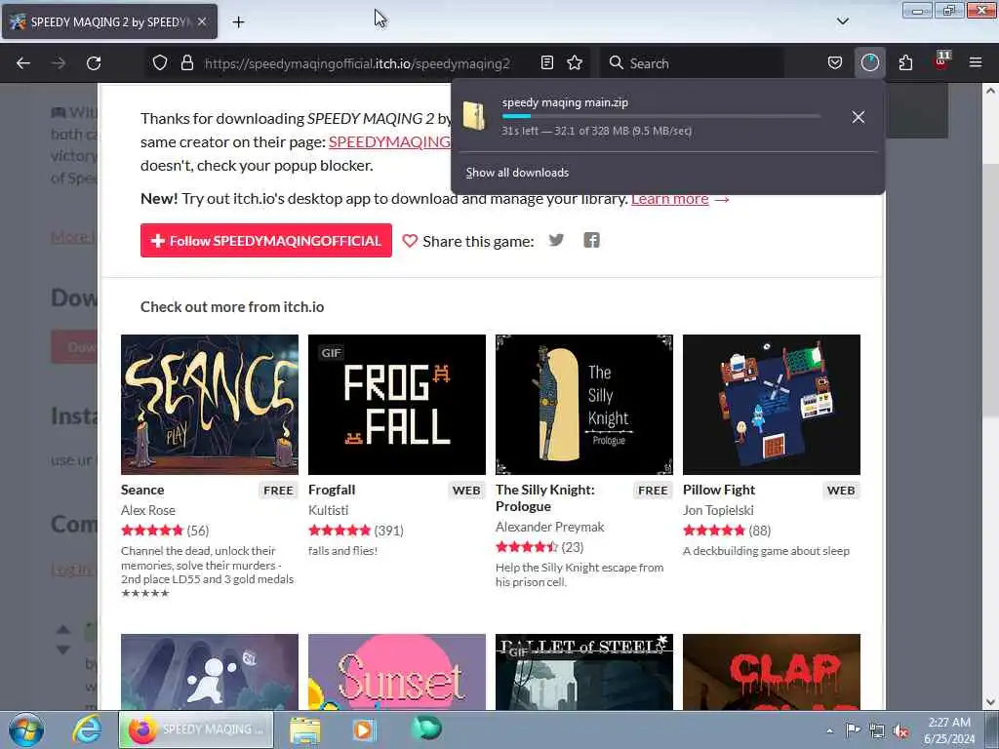Open the Learn more link
Image resolution: width=999 pixels, height=749 pixels.
click(x=669, y=199)
